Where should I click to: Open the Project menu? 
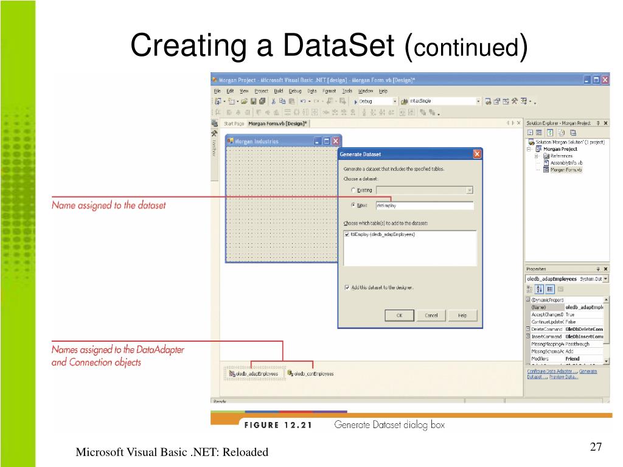coord(261,91)
